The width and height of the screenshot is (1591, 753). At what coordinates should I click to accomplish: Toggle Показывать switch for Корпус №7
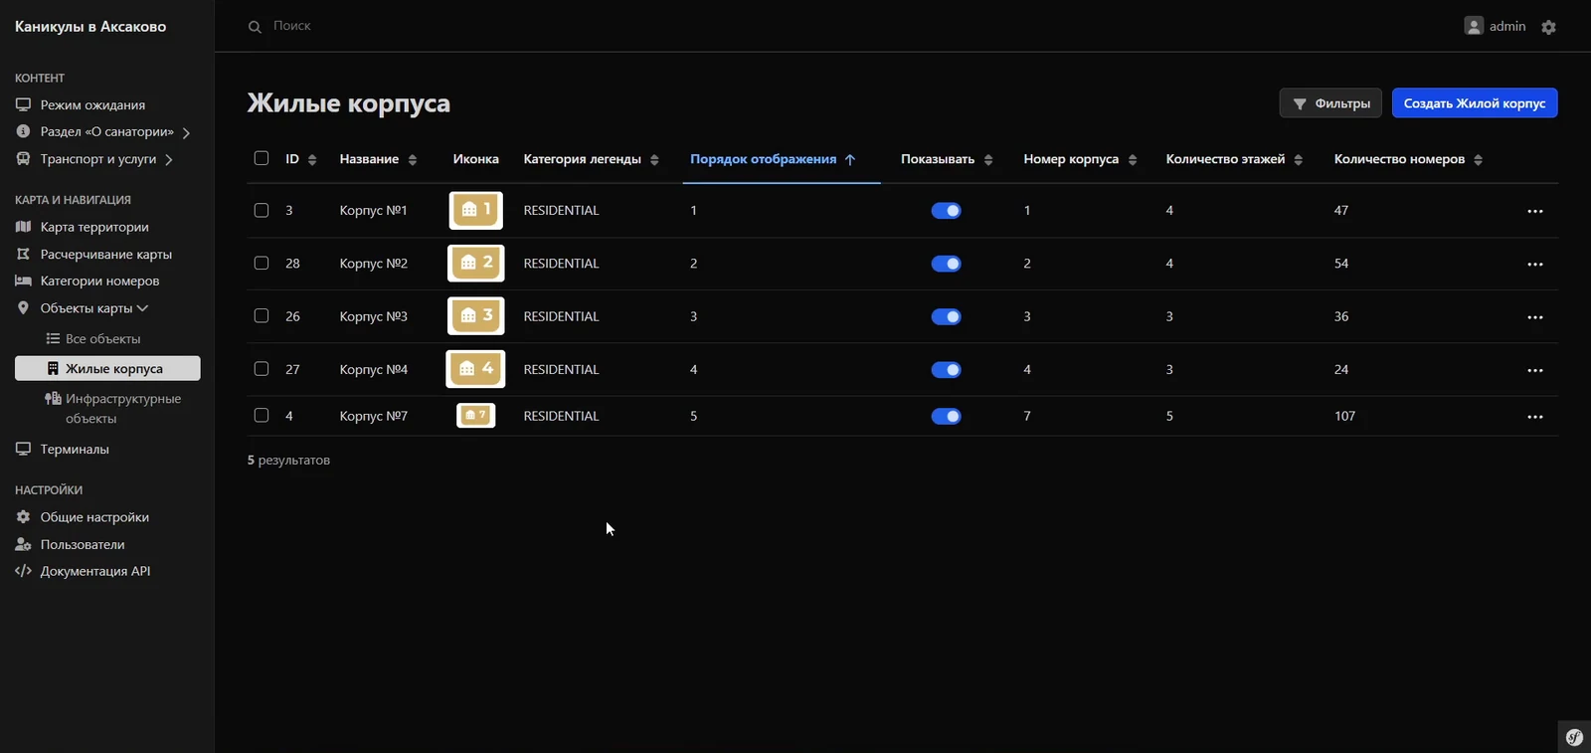pyautogui.click(x=946, y=416)
